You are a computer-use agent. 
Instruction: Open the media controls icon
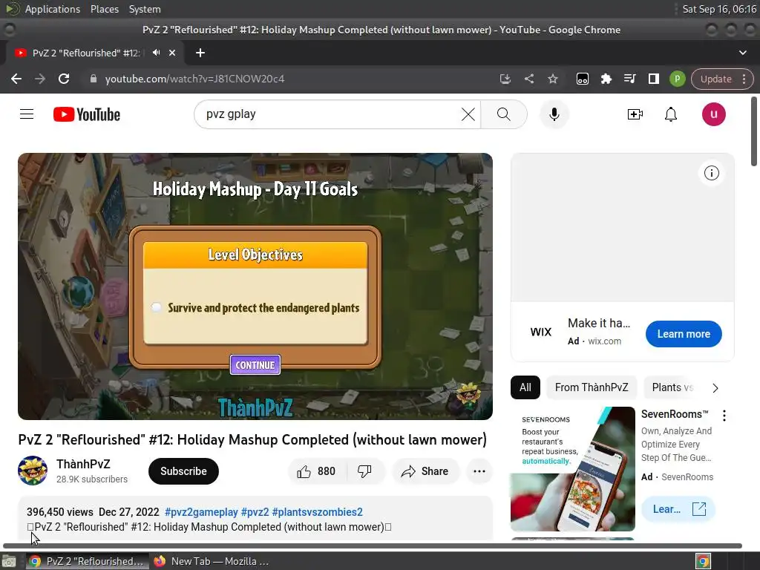tap(629, 79)
